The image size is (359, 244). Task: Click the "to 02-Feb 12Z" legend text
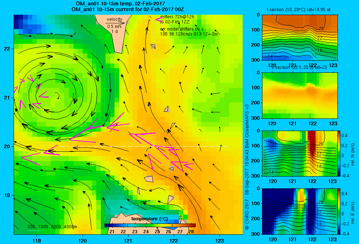coord(175,22)
